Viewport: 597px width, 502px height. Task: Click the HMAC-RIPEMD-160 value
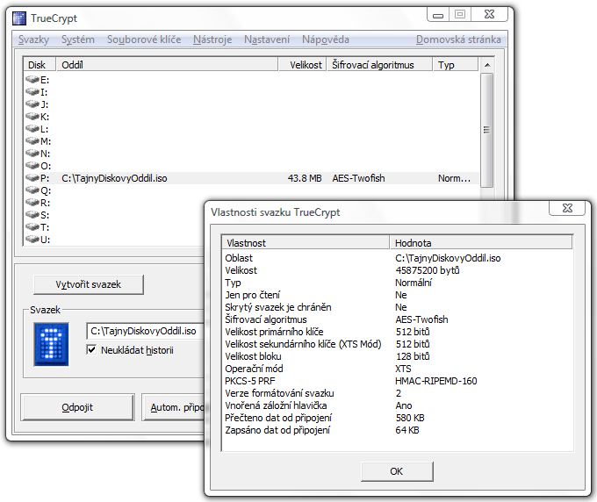pos(436,381)
